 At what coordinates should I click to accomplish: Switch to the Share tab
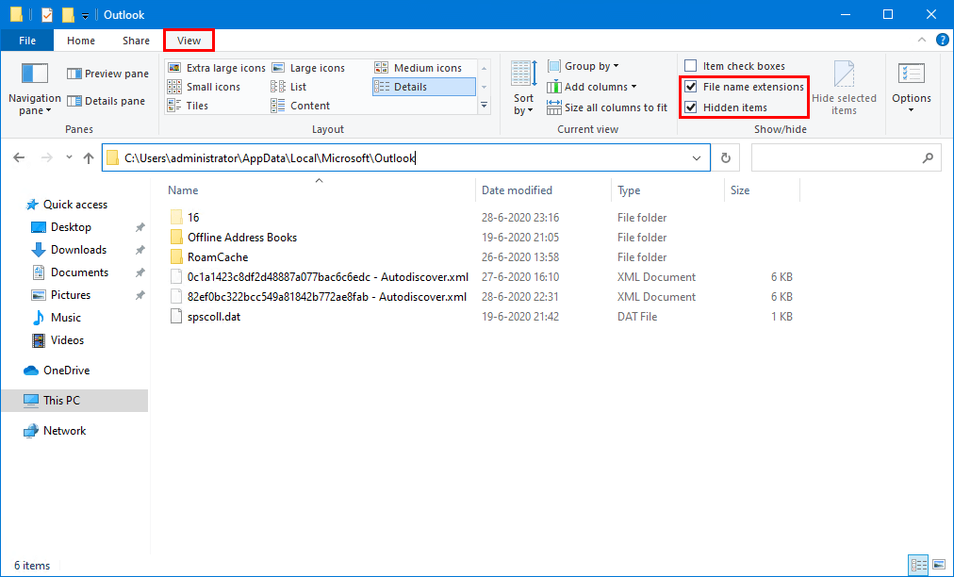click(x=136, y=41)
